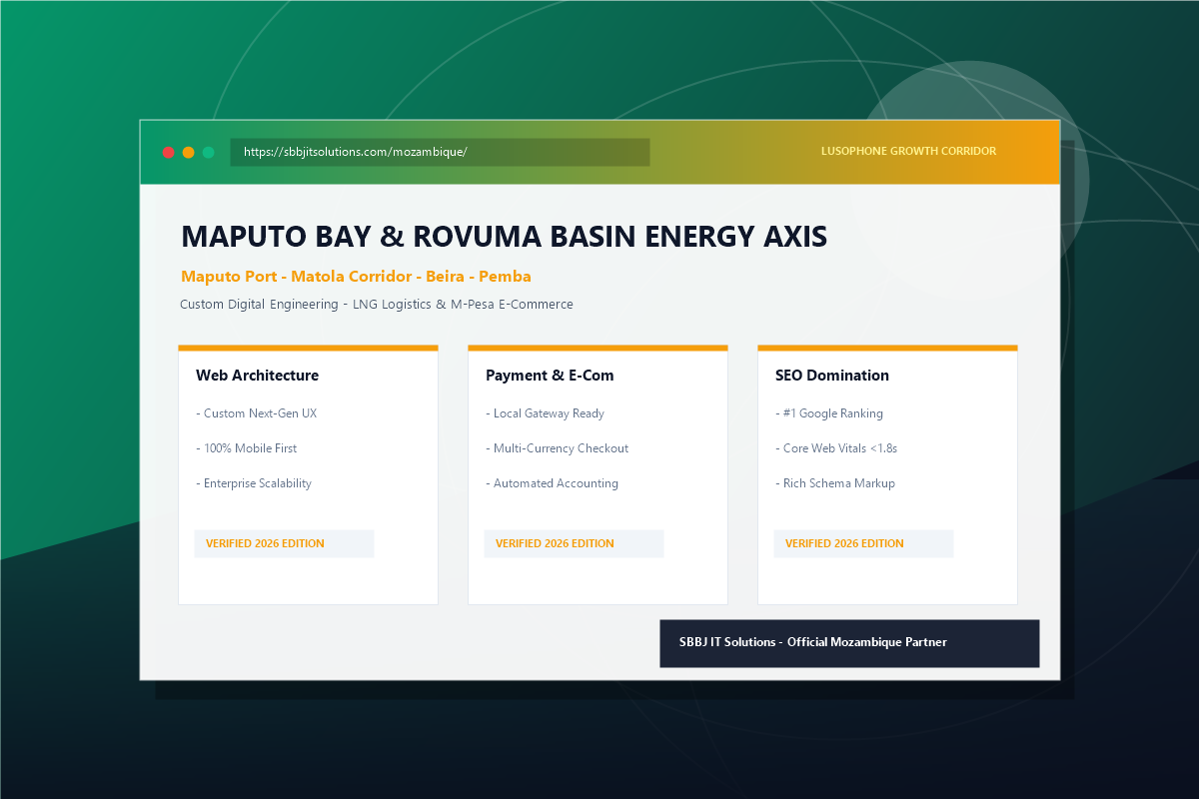Click Verified 2026 Edition badge in SEO Domination
Image resolution: width=1199 pixels, height=799 pixels.
click(863, 543)
